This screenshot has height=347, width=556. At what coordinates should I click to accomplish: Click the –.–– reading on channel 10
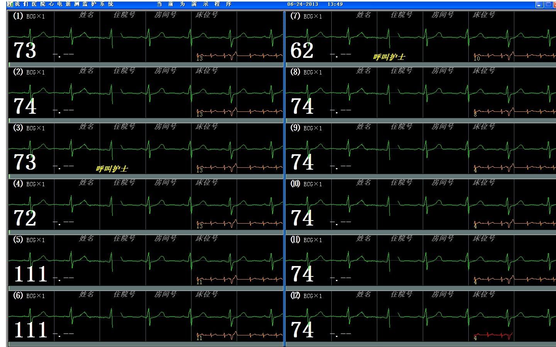click(341, 222)
